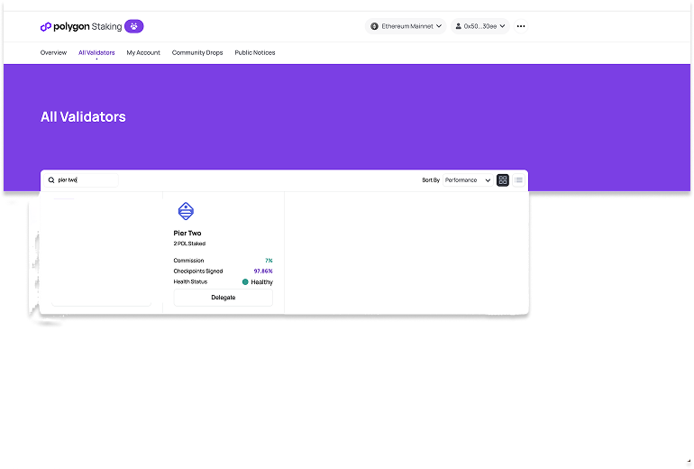
Task: Click the 97.86% checkpoints signed value
Action: click(x=263, y=271)
